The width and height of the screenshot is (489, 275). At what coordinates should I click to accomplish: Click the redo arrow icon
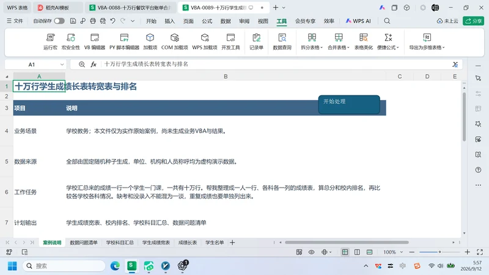(123, 21)
